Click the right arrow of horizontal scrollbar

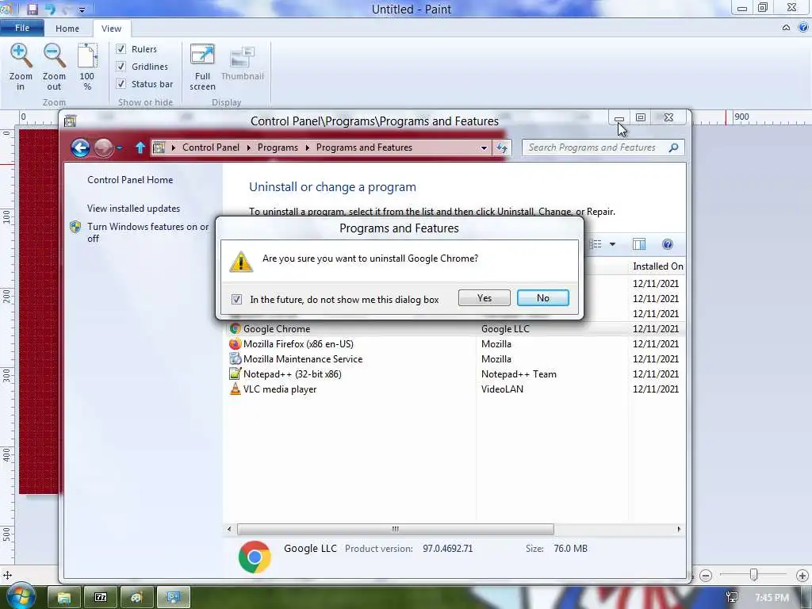[x=679, y=529]
